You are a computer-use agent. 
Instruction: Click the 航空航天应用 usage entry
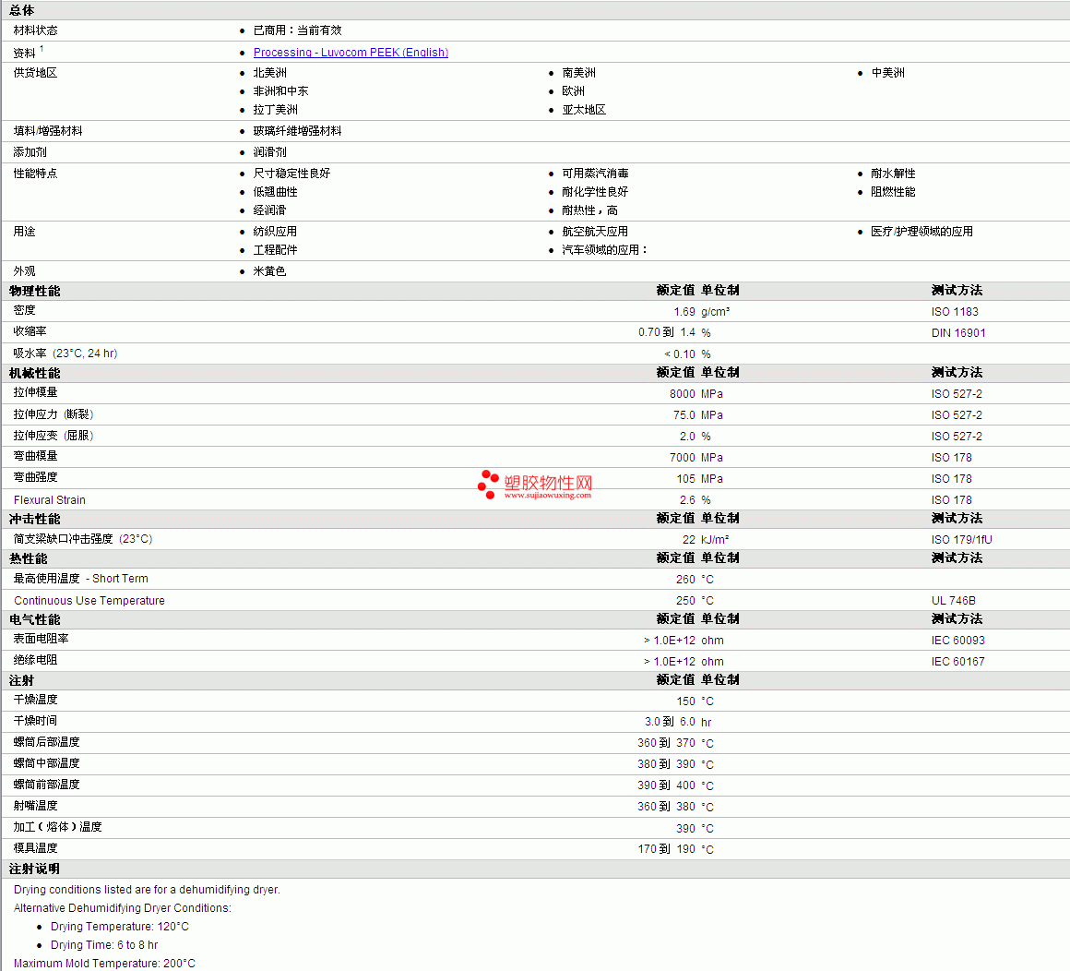click(x=595, y=232)
